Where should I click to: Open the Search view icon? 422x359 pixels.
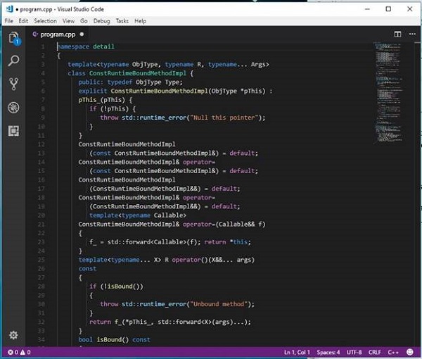click(x=13, y=61)
